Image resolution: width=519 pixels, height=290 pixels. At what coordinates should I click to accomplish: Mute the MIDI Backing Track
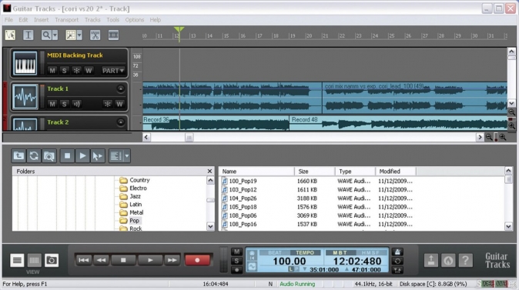pyautogui.click(x=52, y=71)
